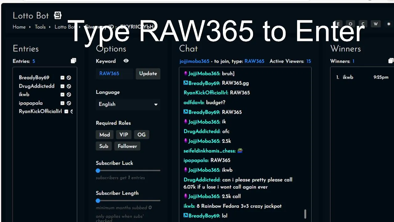Click the W shortcut button in header
This screenshot has height=222, width=394.
pyautogui.click(x=376, y=24)
